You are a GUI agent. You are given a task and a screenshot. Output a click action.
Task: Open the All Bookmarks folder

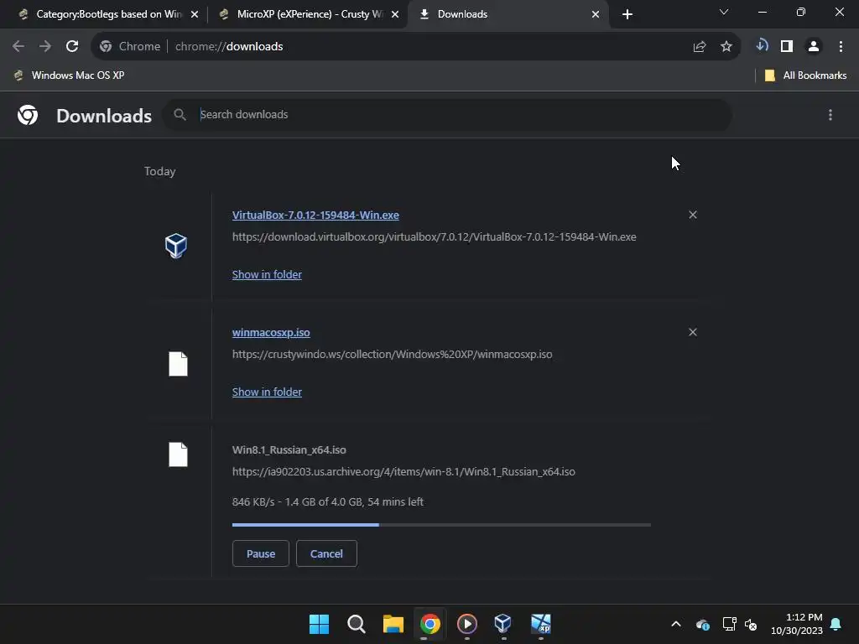tap(805, 75)
